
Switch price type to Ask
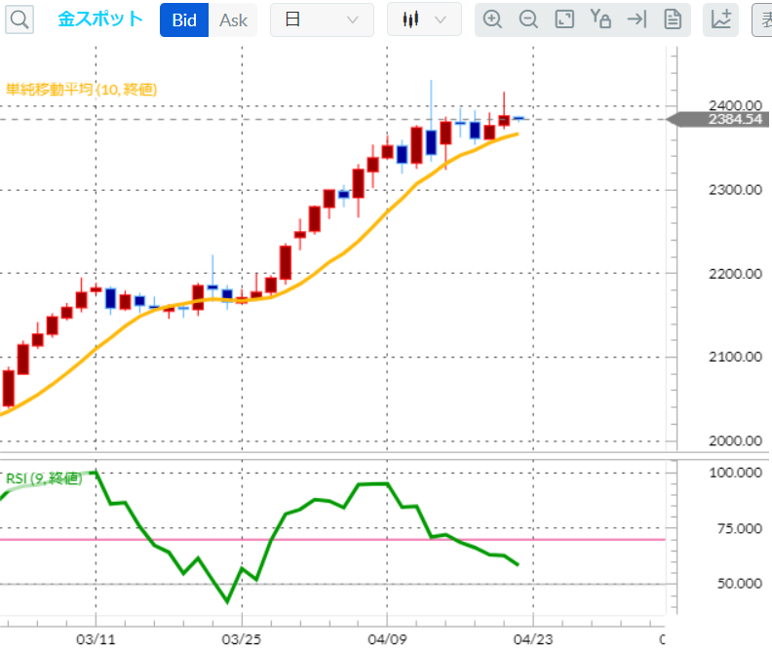point(233,19)
